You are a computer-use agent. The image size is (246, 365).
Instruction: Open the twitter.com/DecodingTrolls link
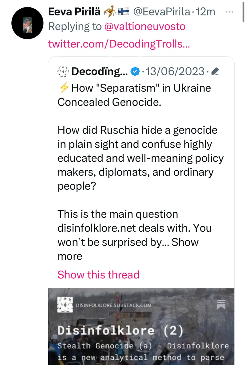[x=119, y=44]
